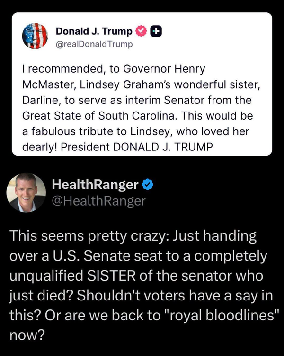Click the blue verified checkmark next to HealthRanger

[x=148, y=185]
